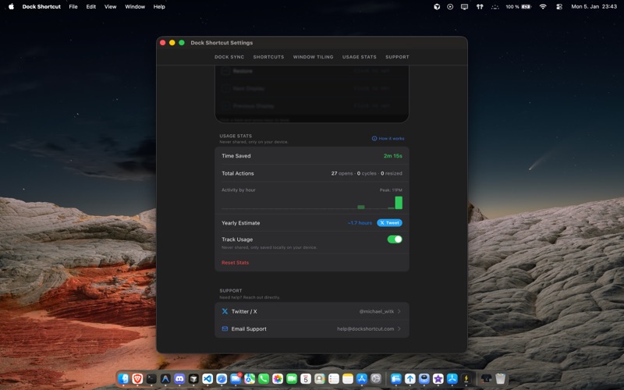Open the Apple menu
624x390 pixels.
pos(11,6)
